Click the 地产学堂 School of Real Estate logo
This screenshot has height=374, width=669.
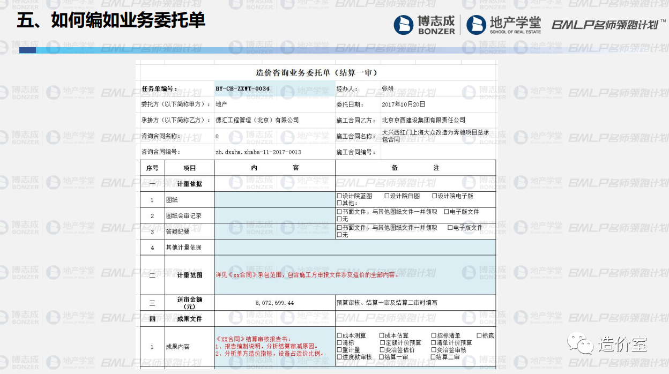[x=503, y=25]
